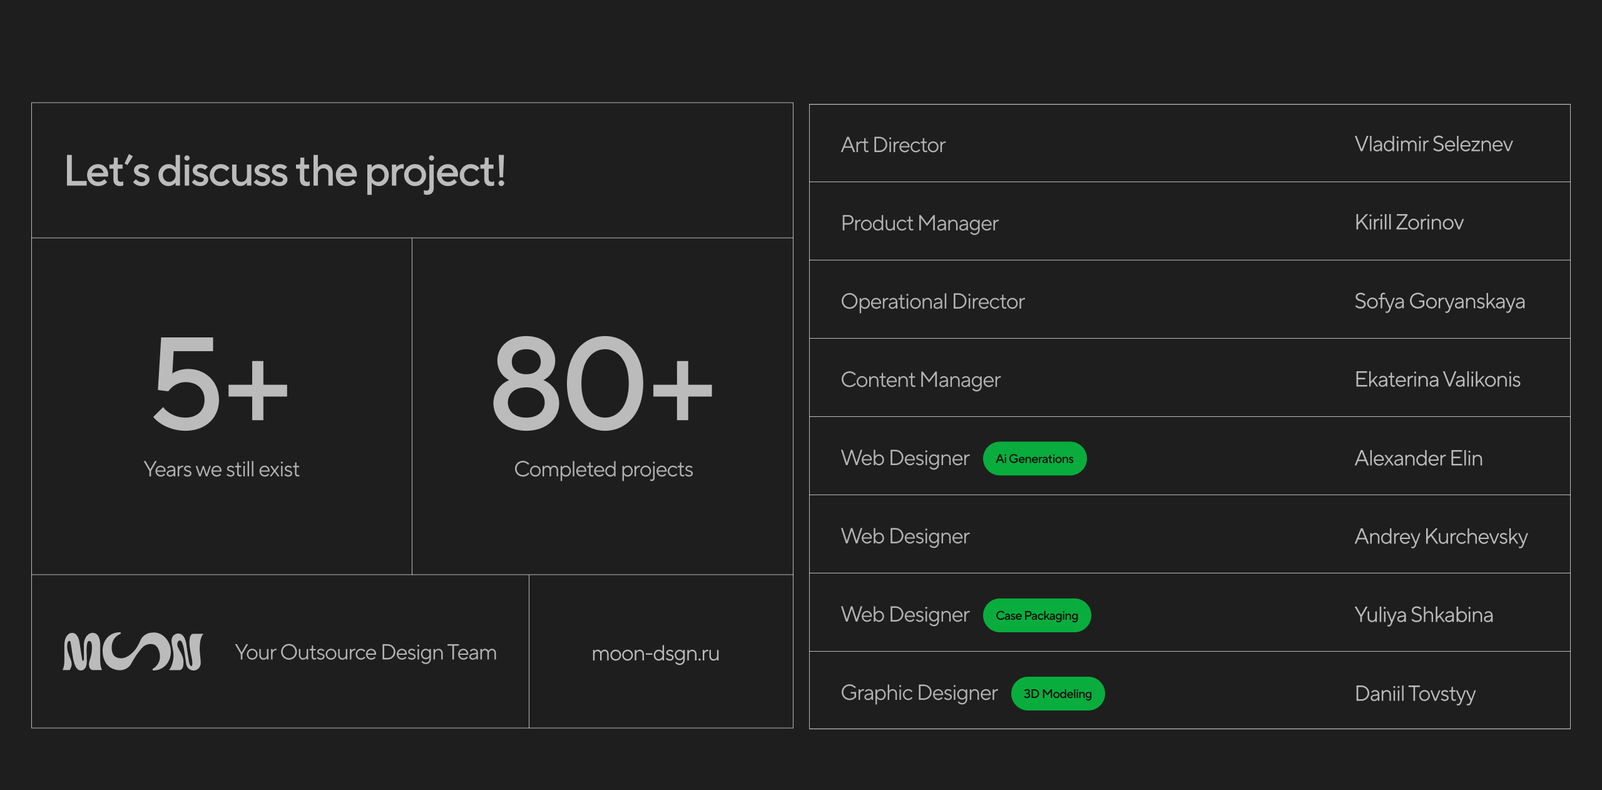This screenshot has width=1602, height=790.
Task: Click the name Andrey Kurchevsky
Action: pos(1441,537)
